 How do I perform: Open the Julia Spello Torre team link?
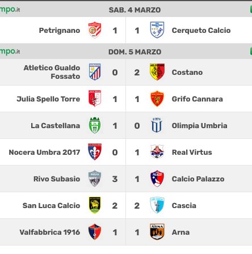click(x=48, y=99)
